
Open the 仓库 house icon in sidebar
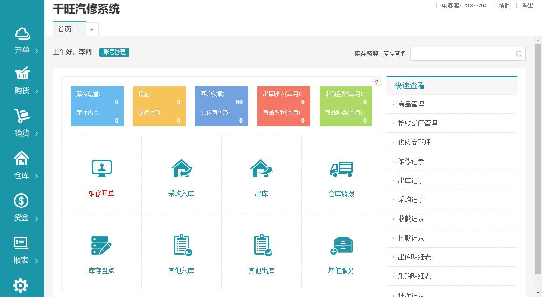click(21, 158)
